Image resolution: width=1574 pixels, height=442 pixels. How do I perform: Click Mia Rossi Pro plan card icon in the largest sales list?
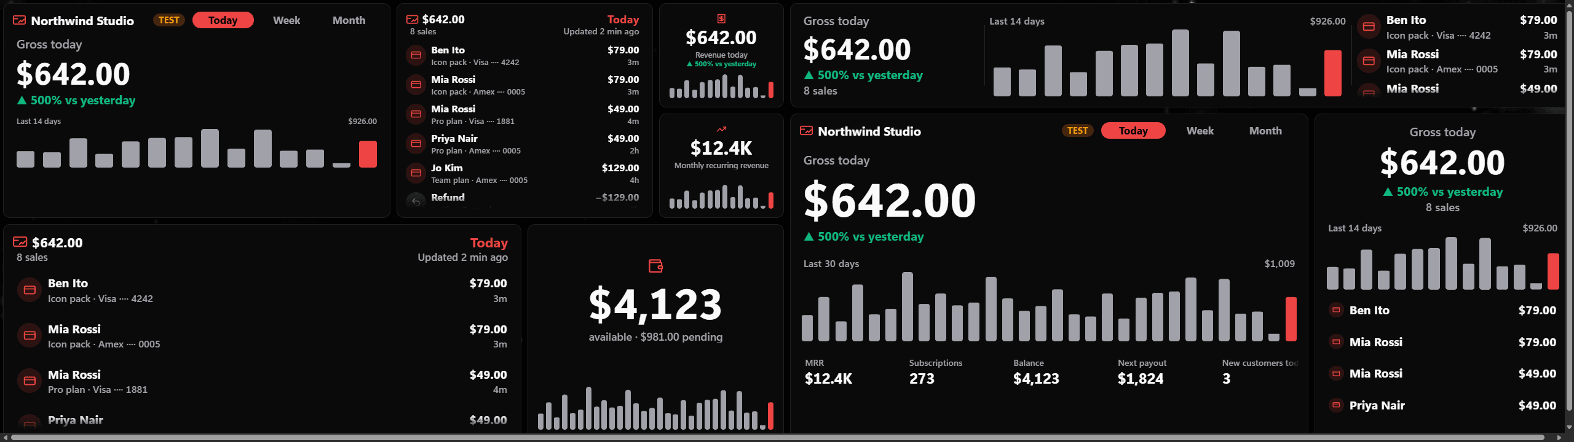point(30,381)
